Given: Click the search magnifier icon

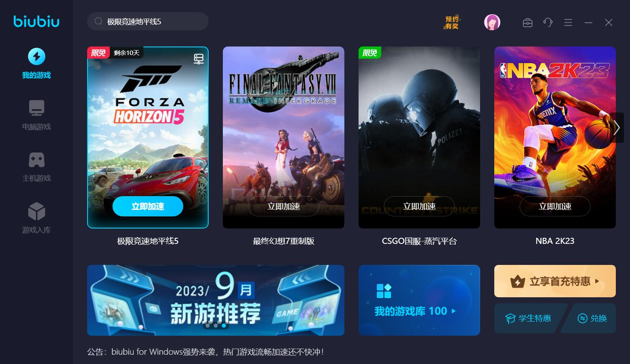Looking at the screenshot, I should click(98, 21).
